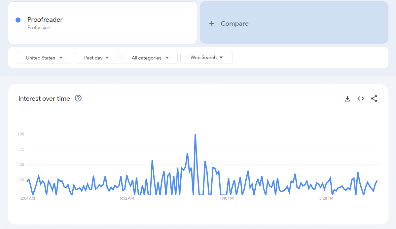Click the share chart icon
This screenshot has width=396, height=229.
tap(374, 98)
